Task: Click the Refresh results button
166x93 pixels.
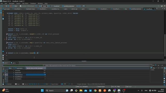Action: (9, 84)
